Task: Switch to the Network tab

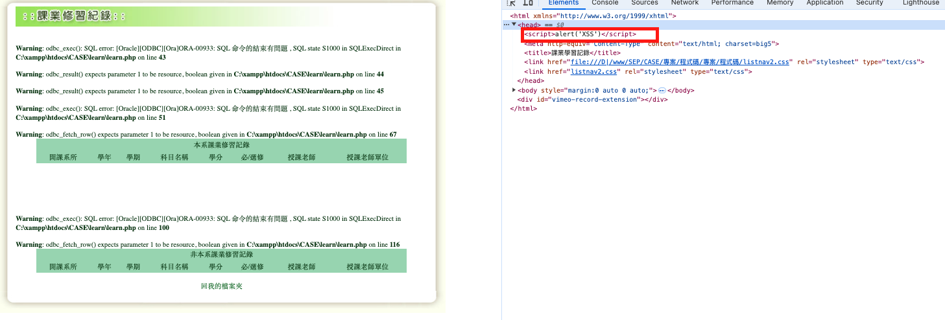Action: coord(684,3)
